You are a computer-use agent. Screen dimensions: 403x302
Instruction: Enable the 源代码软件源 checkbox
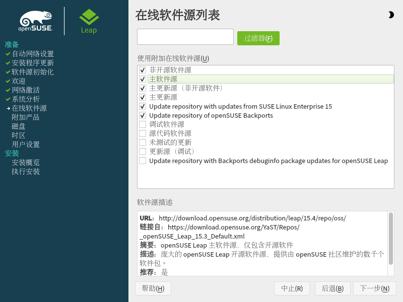(x=143, y=134)
